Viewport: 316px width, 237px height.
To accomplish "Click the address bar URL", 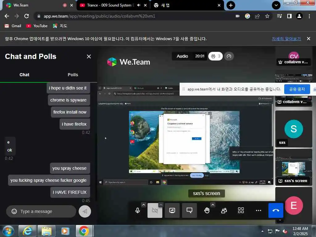I will click(x=99, y=16).
